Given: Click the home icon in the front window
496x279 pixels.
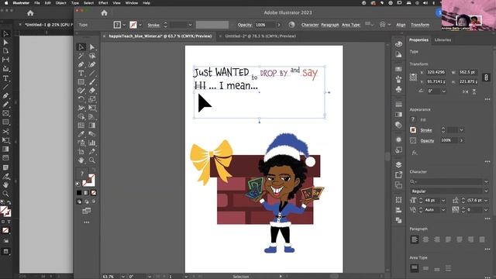Looking at the screenshot, I should pyautogui.click(x=104, y=13).
